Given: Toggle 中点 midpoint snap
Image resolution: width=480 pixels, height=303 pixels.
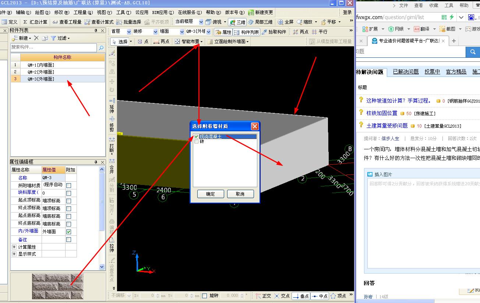Looking at the screenshot, I should coord(320,296).
